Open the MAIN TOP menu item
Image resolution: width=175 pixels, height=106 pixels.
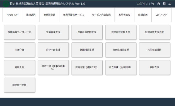point(12,15)
